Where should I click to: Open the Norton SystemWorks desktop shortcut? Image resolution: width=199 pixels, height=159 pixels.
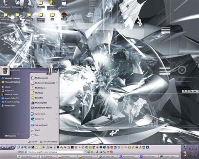tap(52, 5)
